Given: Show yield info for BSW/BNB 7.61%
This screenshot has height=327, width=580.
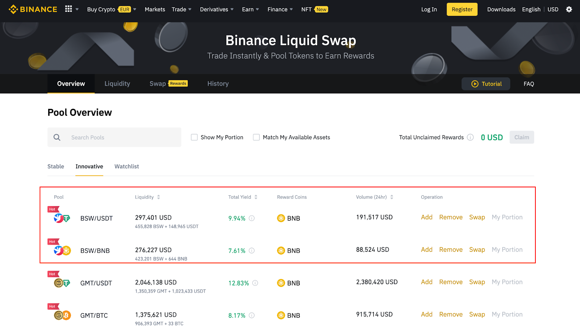Looking at the screenshot, I should [252, 251].
